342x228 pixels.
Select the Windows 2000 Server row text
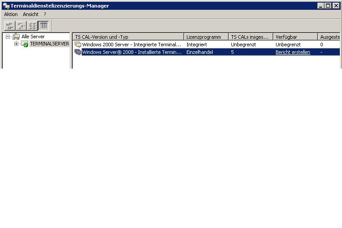(132, 45)
